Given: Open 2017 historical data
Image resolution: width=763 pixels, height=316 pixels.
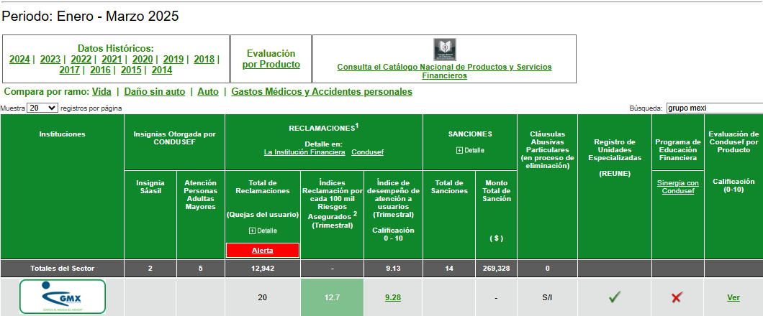Looking at the screenshot, I should pyautogui.click(x=70, y=70).
